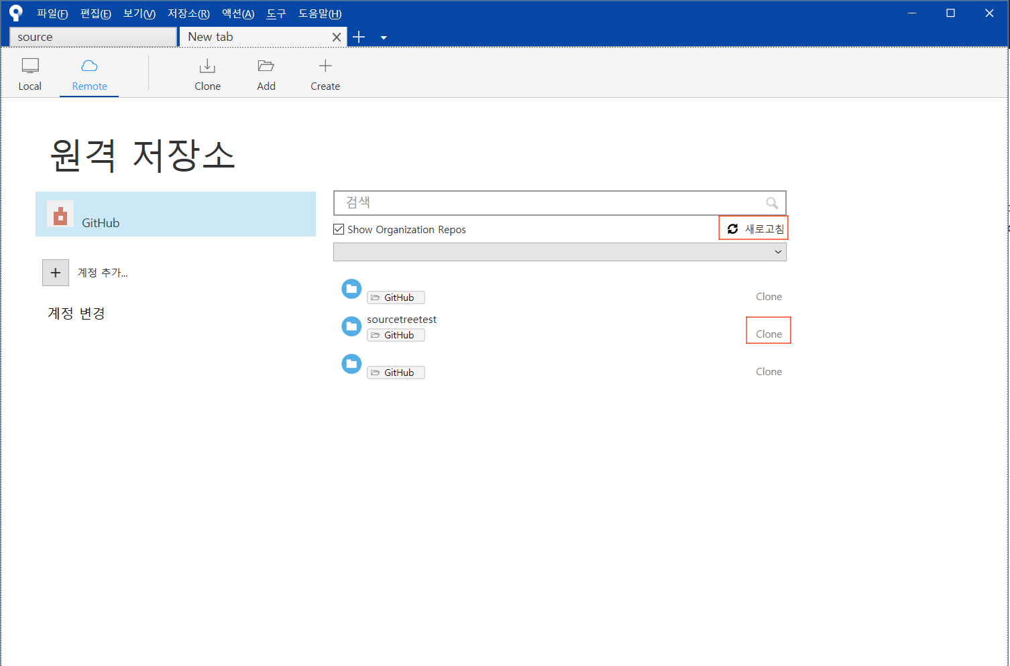Open the empty filter combo box
Image resolution: width=1010 pixels, height=666 pixels.
560,252
